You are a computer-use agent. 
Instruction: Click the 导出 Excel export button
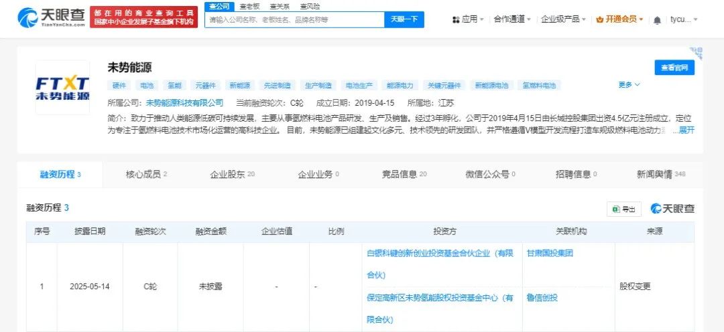tap(624, 209)
